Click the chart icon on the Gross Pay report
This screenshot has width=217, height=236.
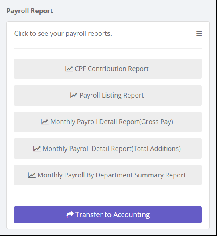point(45,122)
